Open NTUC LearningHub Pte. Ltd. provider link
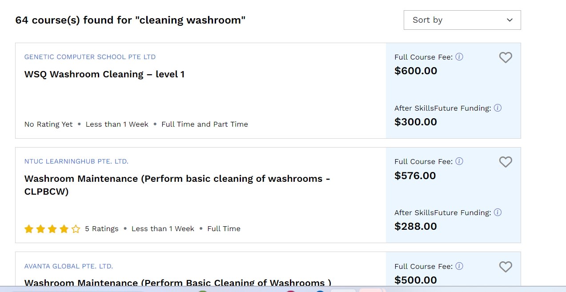The image size is (566, 292). coord(76,161)
